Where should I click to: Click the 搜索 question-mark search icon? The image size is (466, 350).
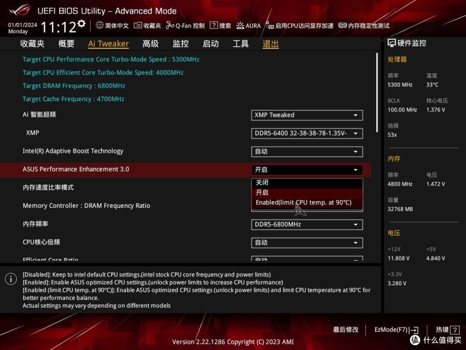[x=214, y=25]
